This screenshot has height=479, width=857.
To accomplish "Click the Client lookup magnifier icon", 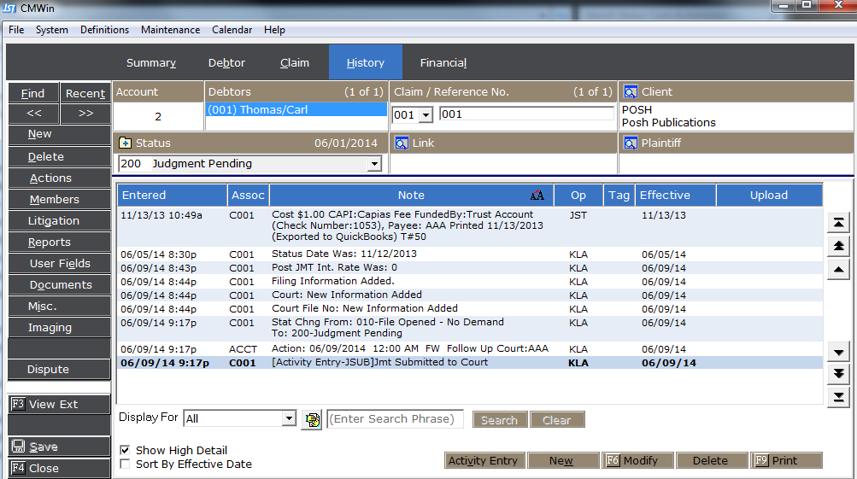I will pyautogui.click(x=631, y=92).
